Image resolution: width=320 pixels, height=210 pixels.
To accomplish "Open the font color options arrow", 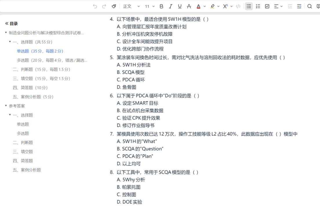I will [205, 6].
